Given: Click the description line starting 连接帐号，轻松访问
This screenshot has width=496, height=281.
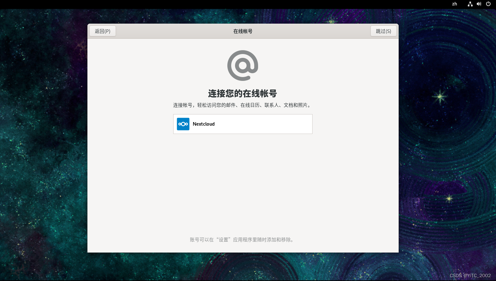Looking at the screenshot, I should 243,105.
